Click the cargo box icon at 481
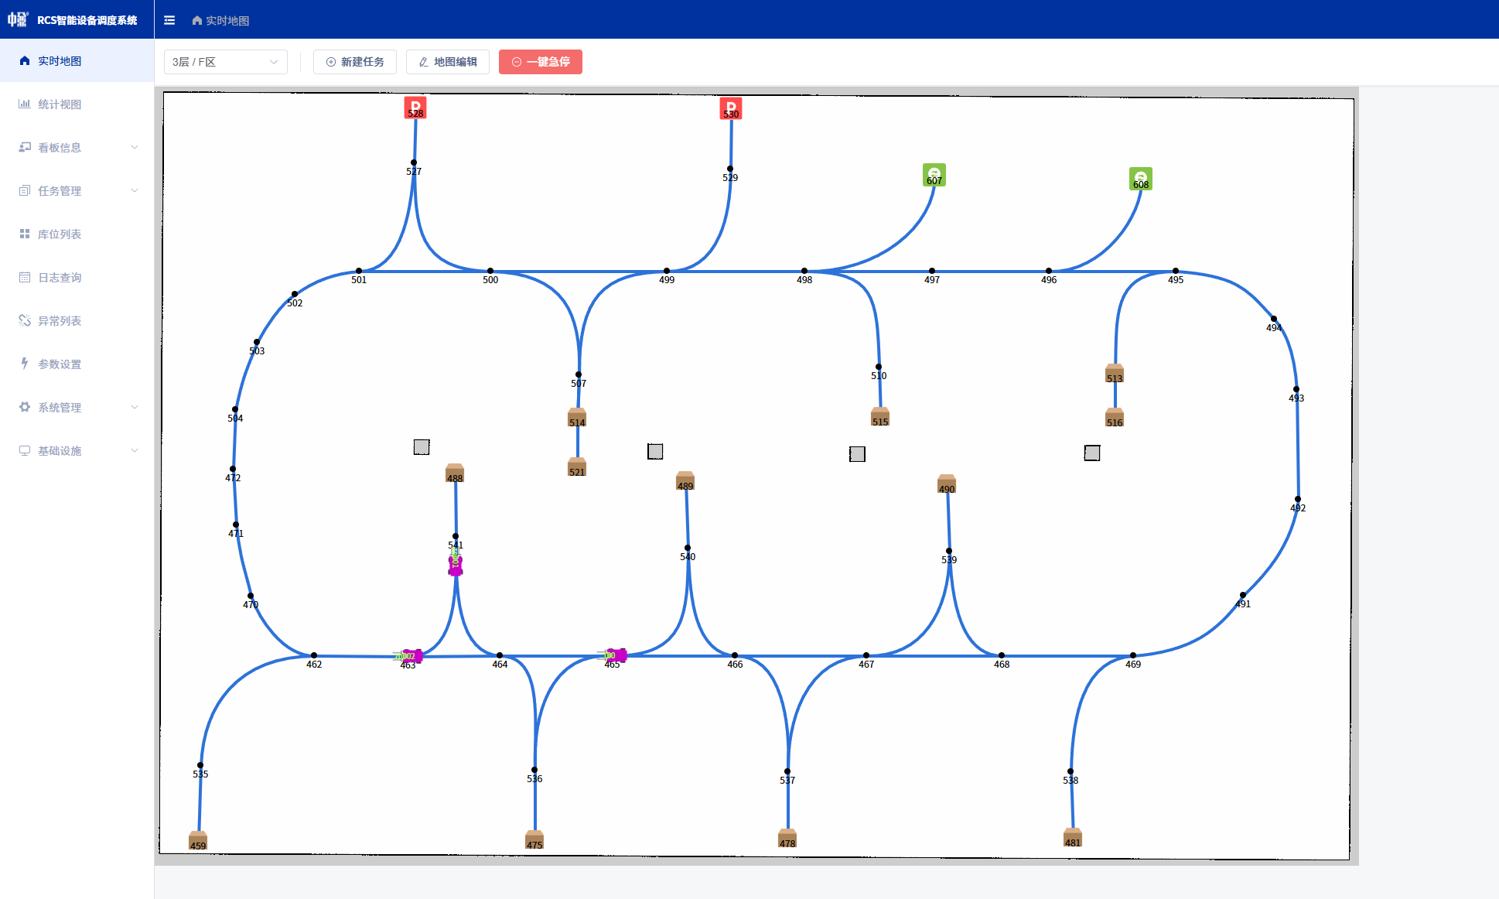1499x899 pixels. click(1073, 837)
